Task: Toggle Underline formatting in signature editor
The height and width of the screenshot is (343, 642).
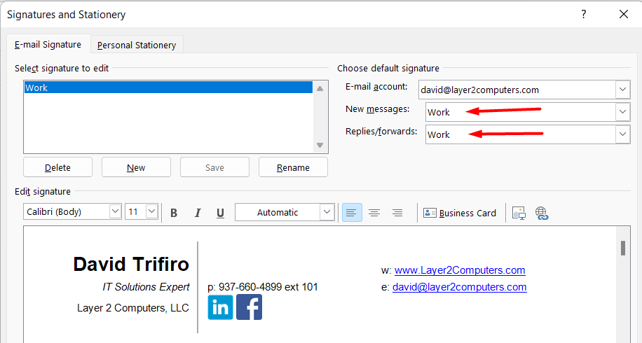Action: click(x=220, y=213)
